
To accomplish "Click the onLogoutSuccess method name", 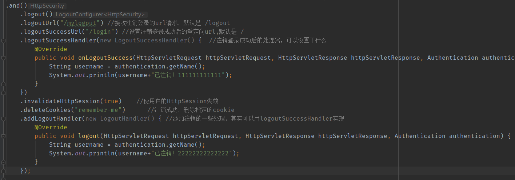I will click(x=105, y=58).
